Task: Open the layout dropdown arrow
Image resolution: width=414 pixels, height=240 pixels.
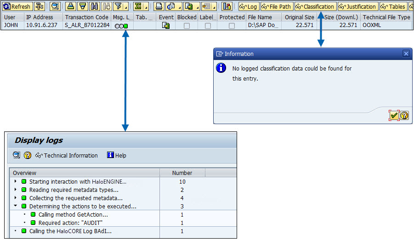Action: tap(214, 7)
